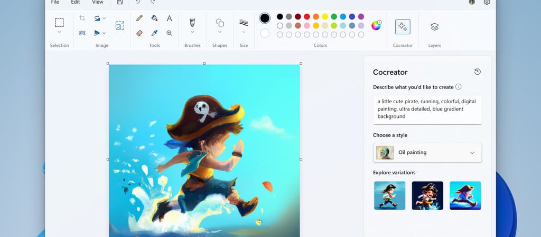
Task: Pick the red color swatch
Action: click(x=307, y=17)
